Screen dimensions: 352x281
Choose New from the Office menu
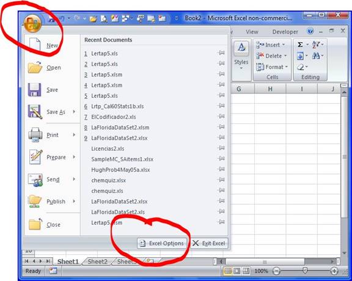click(52, 45)
